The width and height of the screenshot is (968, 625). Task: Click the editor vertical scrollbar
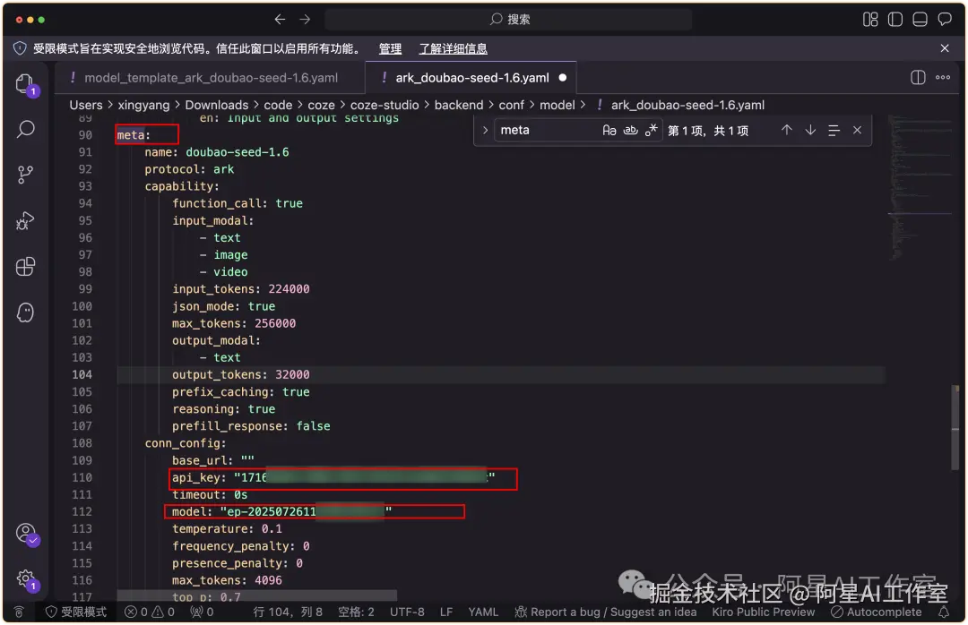point(955,426)
